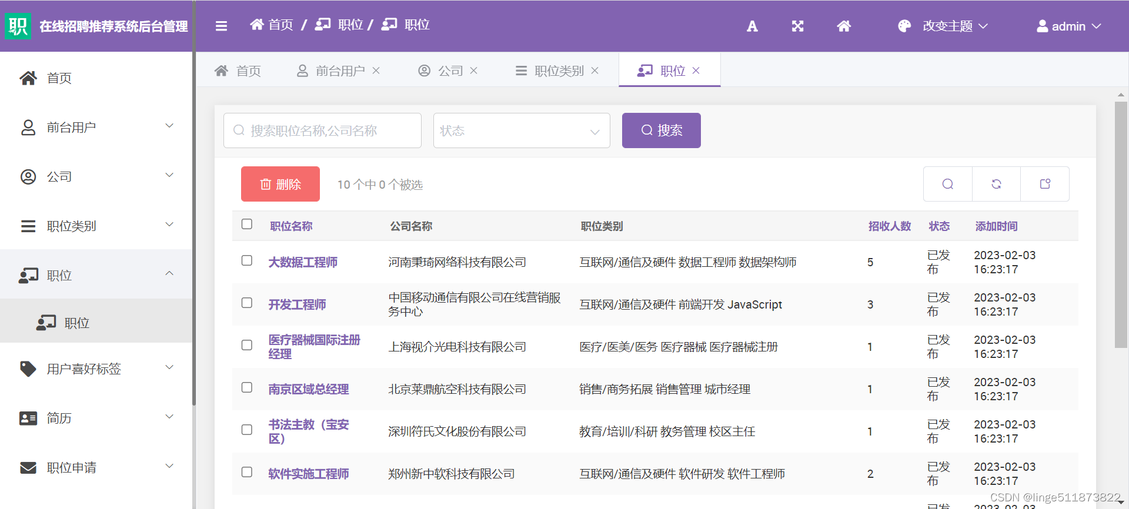Toggle the select-all checkbox in table header
This screenshot has width=1129, height=509.
tap(247, 224)
